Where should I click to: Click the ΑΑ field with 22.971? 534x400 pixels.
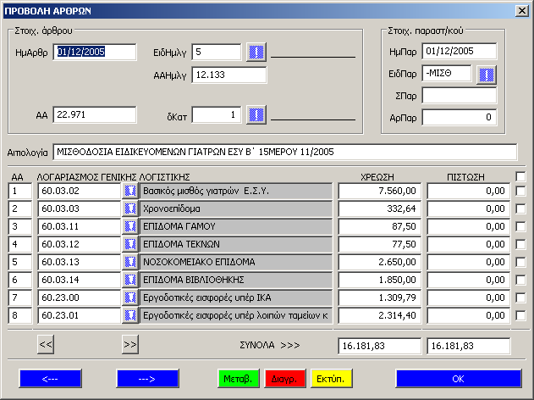tap(95, 115)
